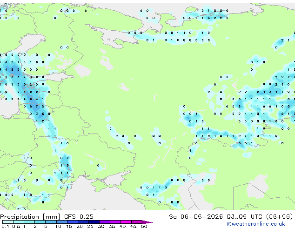Select the 30–35 mm violet legend swatch
Screen dimensions: 295x228
point(105,222)
